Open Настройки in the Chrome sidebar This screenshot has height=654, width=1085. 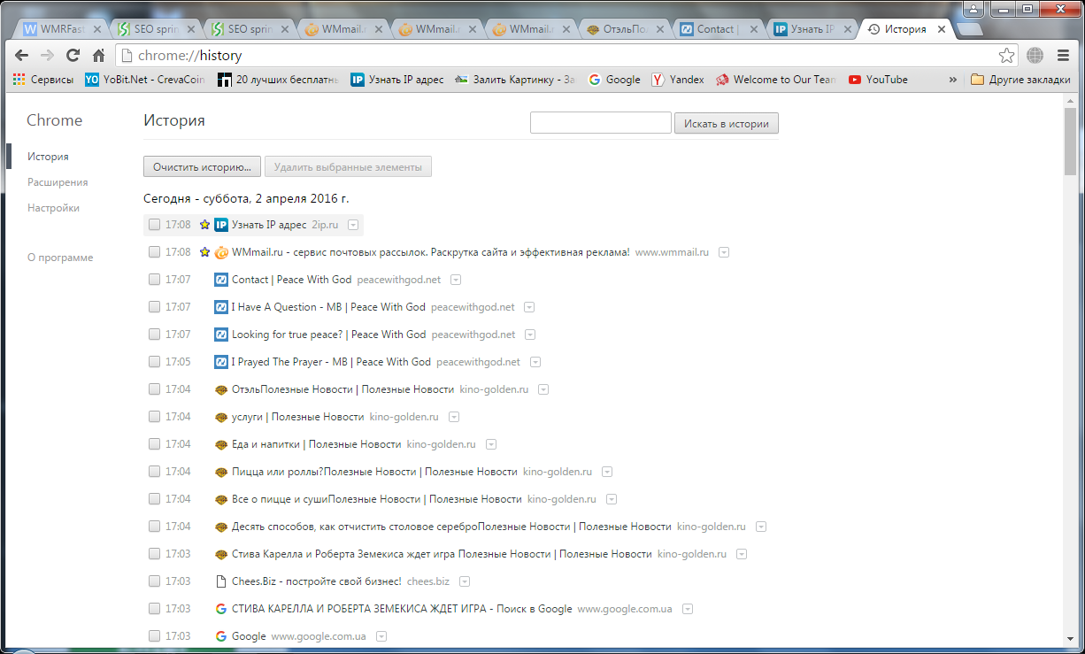(x=53, y=208)
